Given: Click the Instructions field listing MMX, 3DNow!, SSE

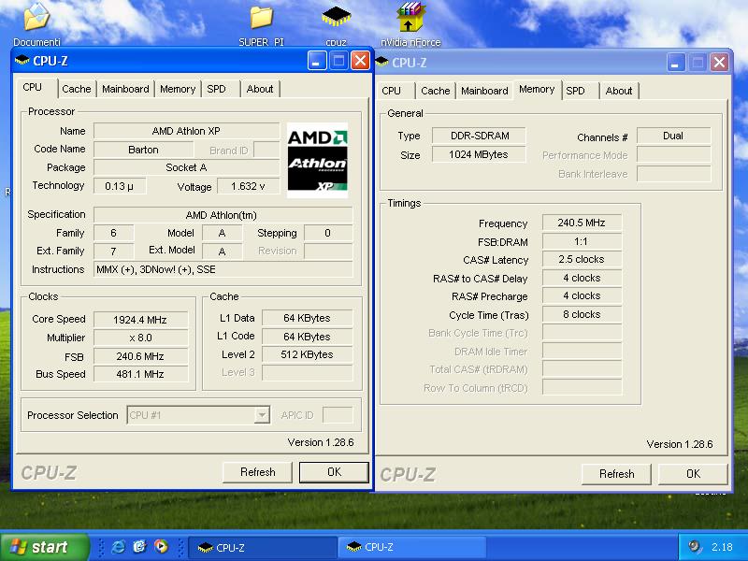Looking at the screenshot, I should (x=223, y=269).
